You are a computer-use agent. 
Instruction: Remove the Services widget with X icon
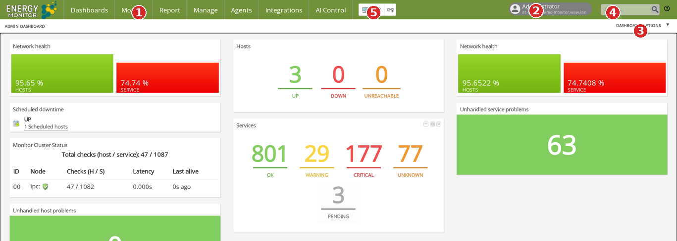(x=439, y=124)
